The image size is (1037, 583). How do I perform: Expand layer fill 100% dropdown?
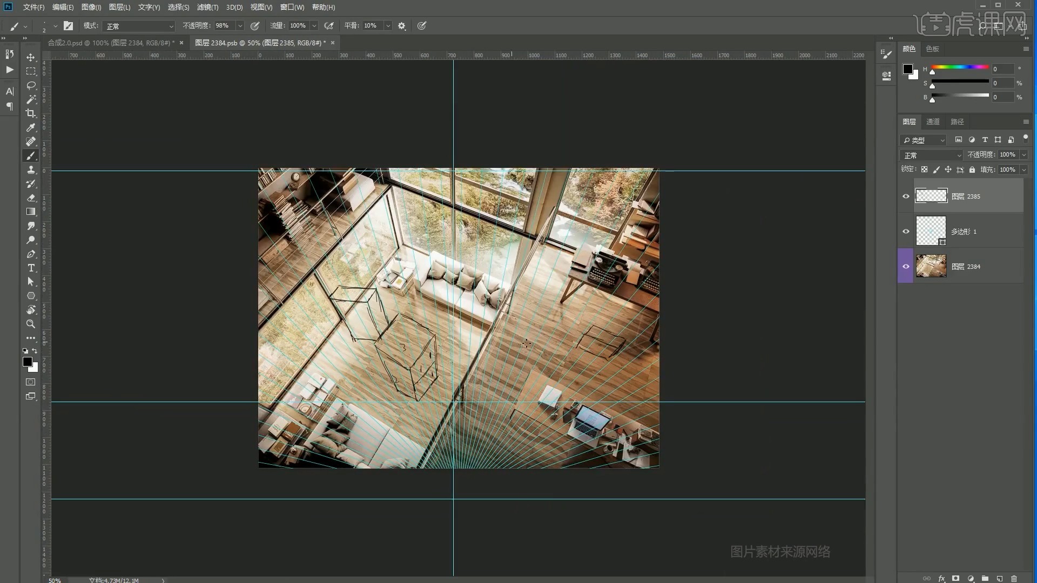click(1023, 170)
